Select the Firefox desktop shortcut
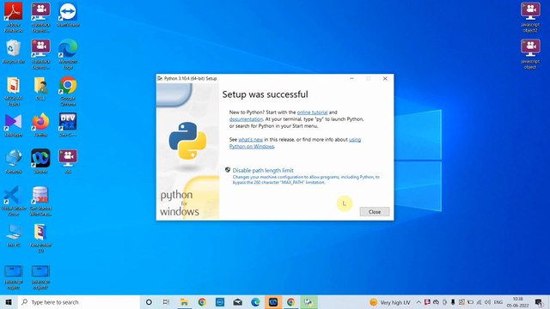The width and height of the screenshot is (550, 309). [40, 125]
